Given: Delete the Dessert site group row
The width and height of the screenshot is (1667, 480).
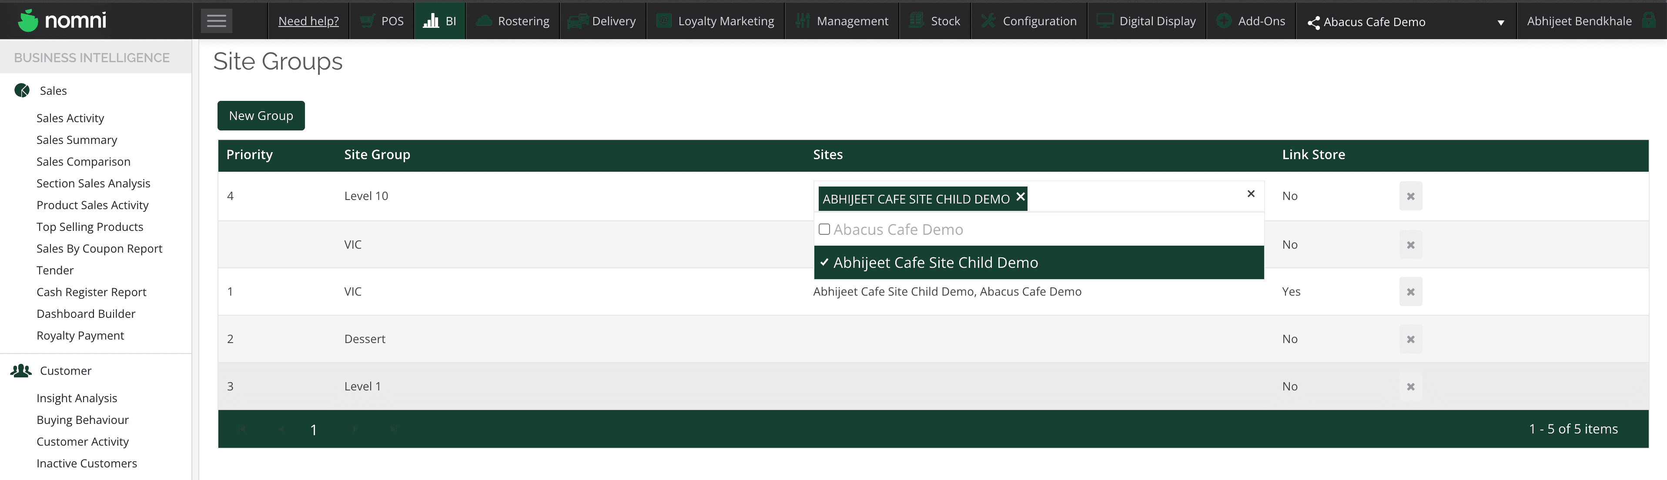Looking at the screenshot, I should (x=1410, y=339).
